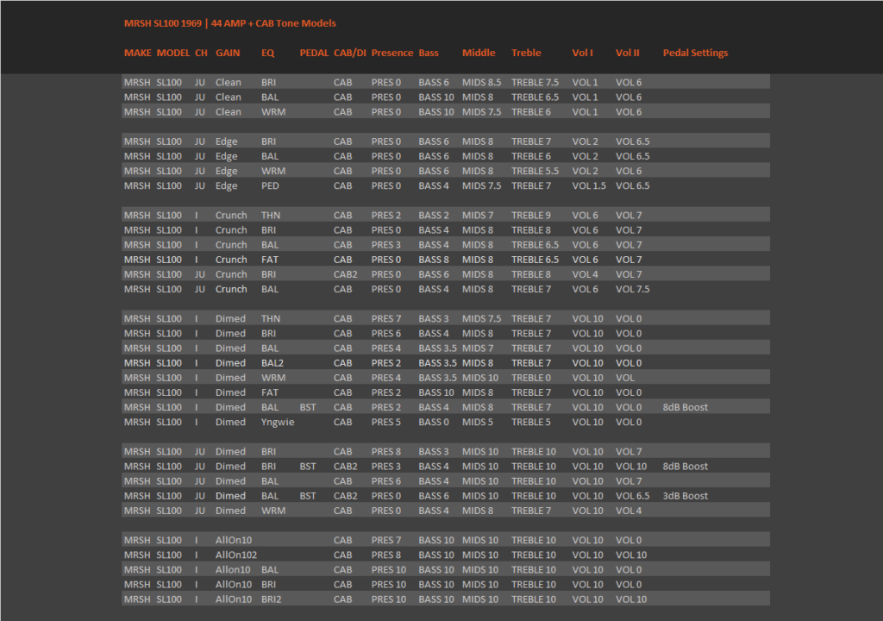Select TREBLE 9 in the Crunch THN row

[531, 216]
